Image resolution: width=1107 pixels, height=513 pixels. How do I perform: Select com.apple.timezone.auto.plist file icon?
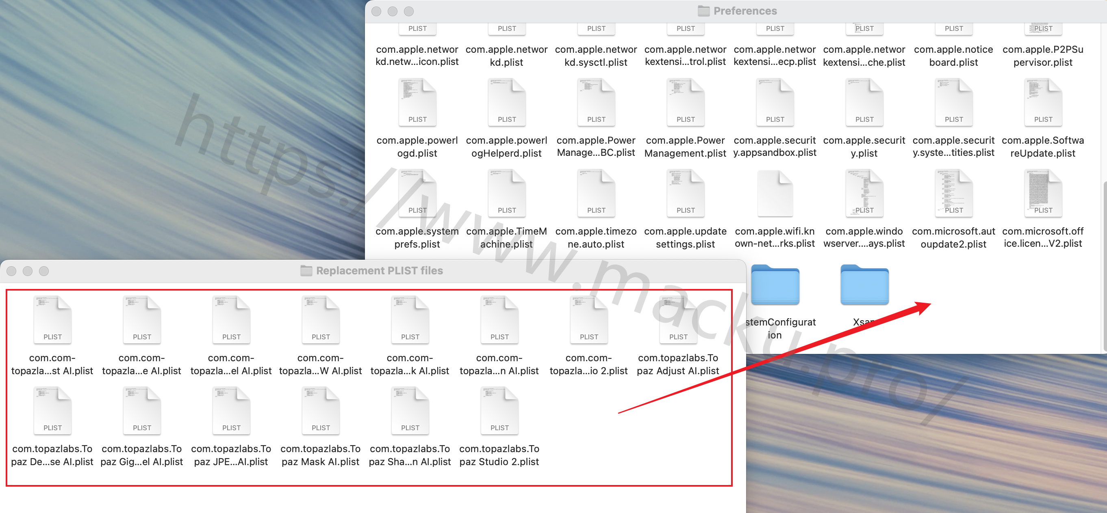pos(596,193)
